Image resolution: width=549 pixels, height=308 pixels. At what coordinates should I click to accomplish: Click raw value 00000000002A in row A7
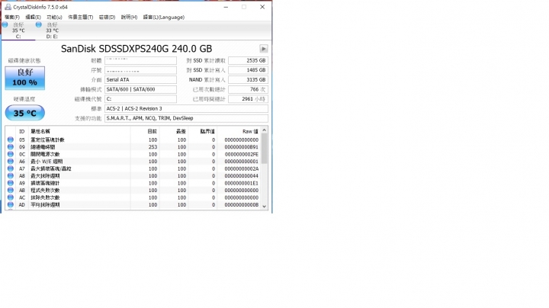click(x=242, y=168)
